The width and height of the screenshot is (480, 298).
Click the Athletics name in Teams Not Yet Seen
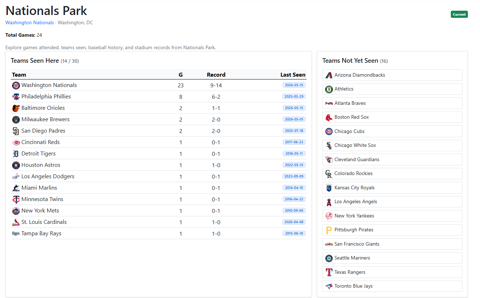click(x=344, y=89)
